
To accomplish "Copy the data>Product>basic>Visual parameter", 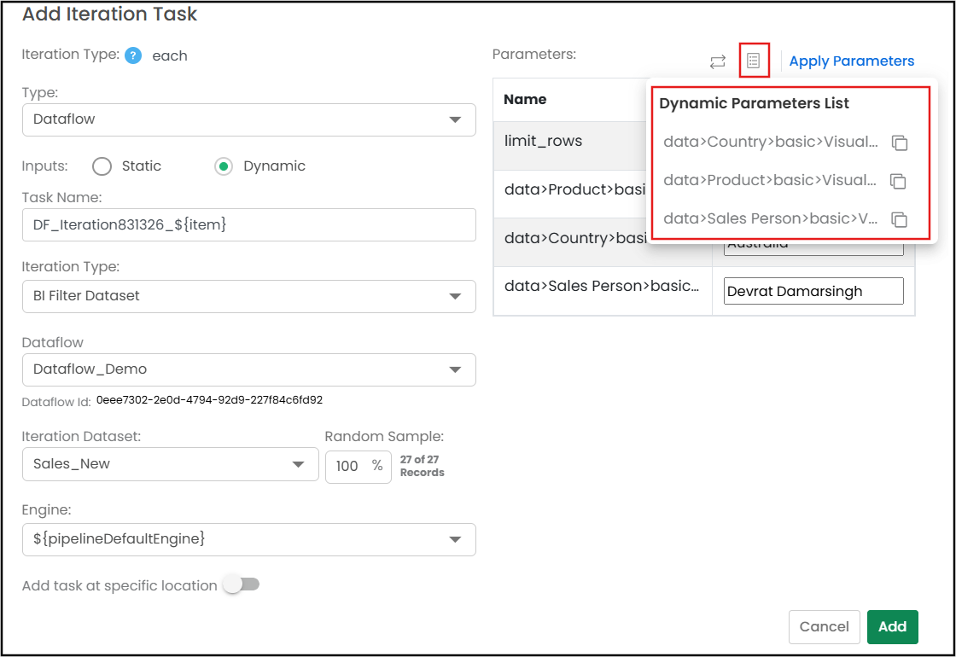I will pos(898,181).
